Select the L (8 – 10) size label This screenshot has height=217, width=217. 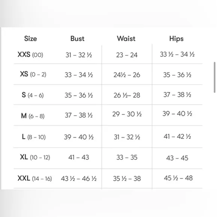pyautogui.click(x=34, y=137)
